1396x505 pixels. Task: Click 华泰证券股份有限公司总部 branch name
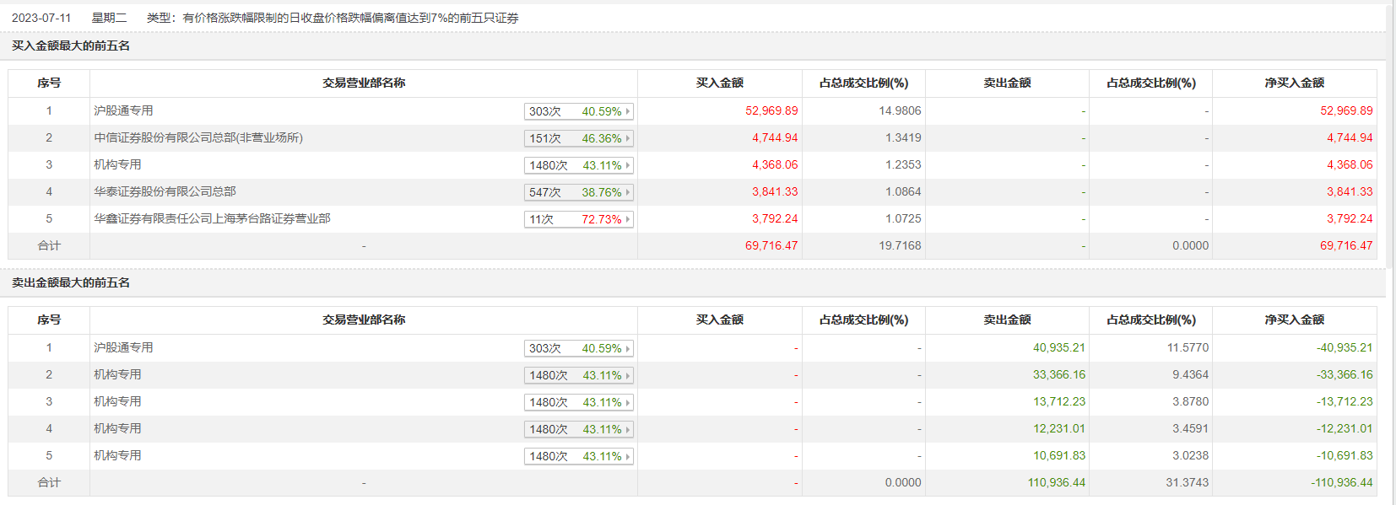(x=165, y=192)
